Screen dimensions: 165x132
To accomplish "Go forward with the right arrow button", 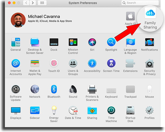I will tap(33, 3).
